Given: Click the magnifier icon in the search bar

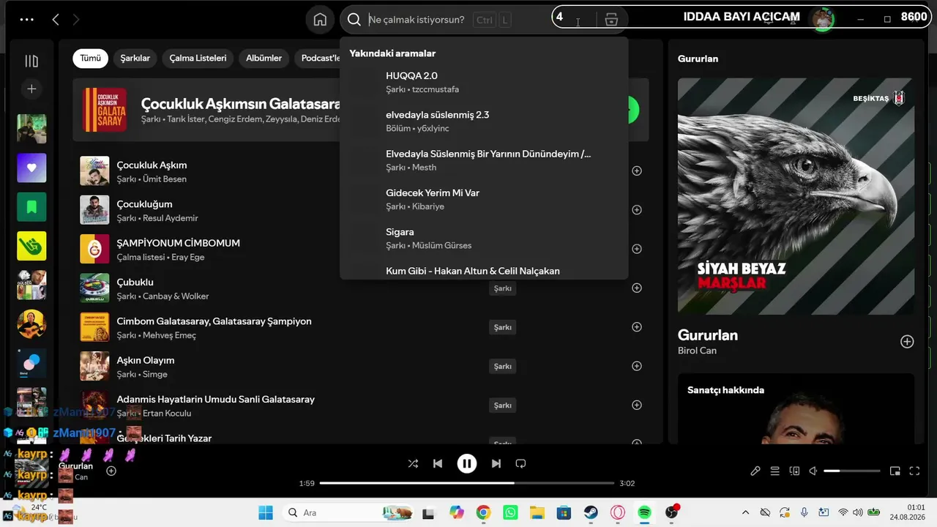Looking at the screenshot, I should click(354, 20).
